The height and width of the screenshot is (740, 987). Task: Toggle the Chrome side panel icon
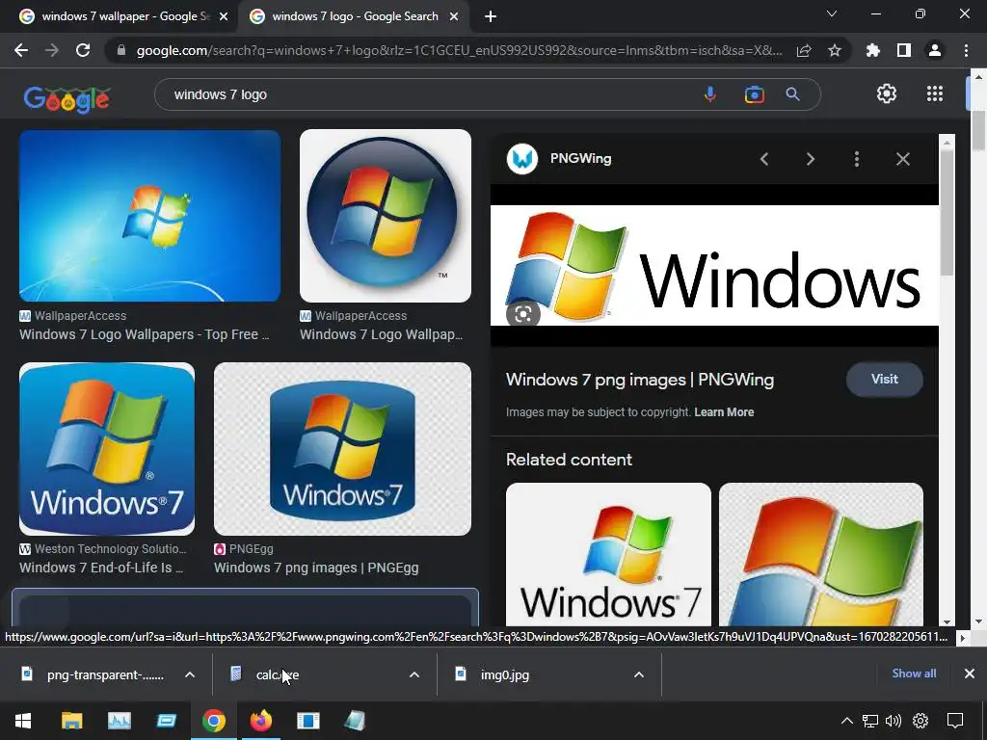904,50
